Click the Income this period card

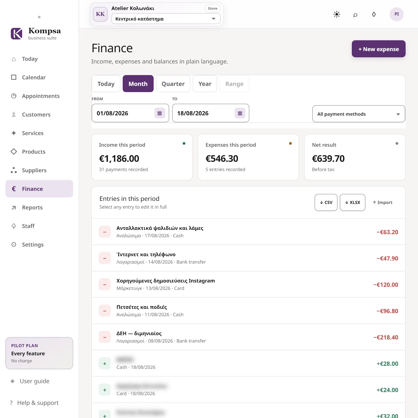142,157
